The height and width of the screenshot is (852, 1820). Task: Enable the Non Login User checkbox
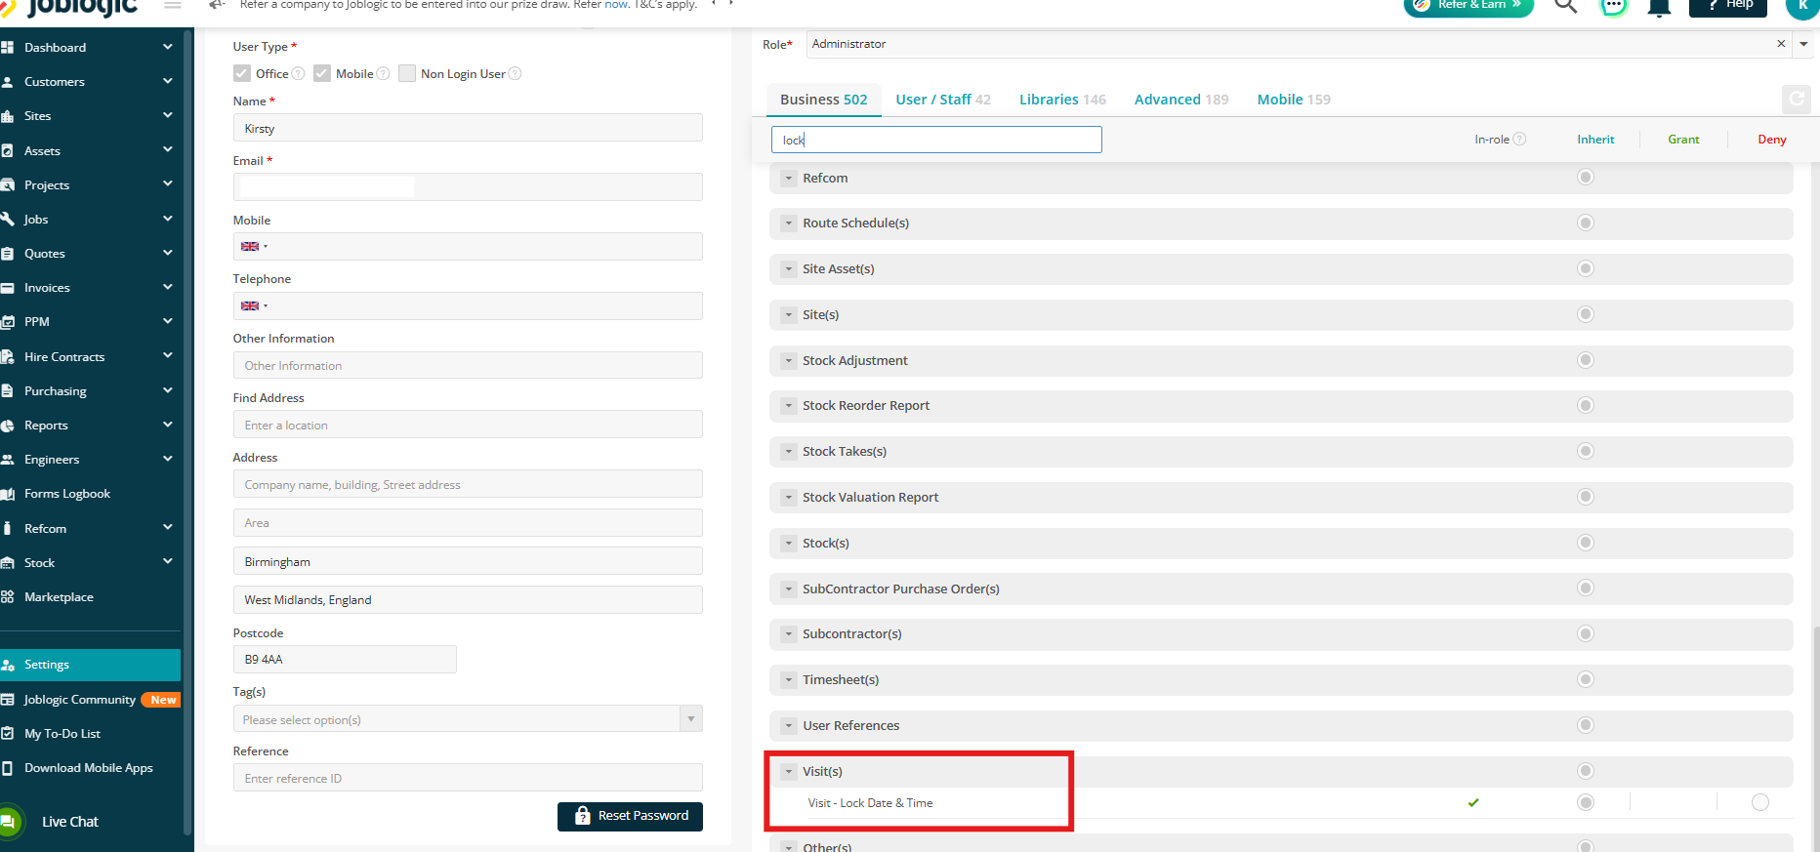click(407, 73)
